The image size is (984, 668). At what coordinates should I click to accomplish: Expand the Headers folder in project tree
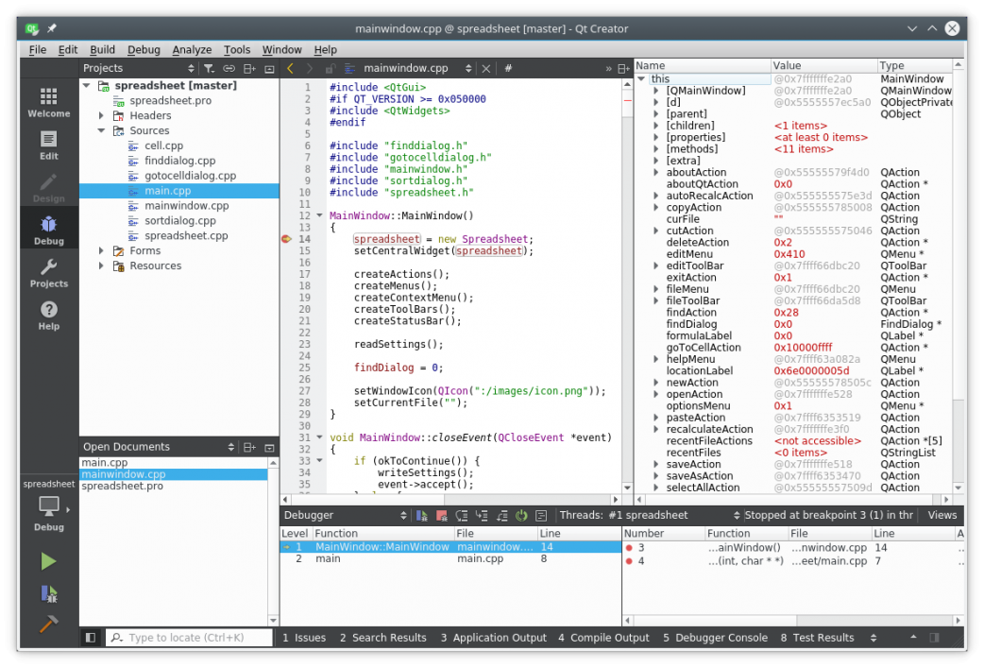[102, 116]
